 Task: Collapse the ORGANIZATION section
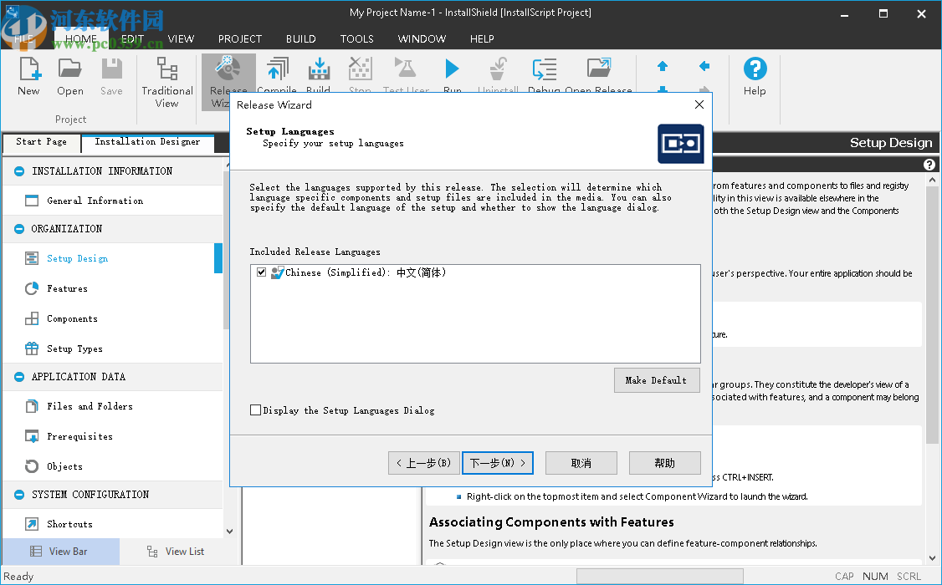18,228
